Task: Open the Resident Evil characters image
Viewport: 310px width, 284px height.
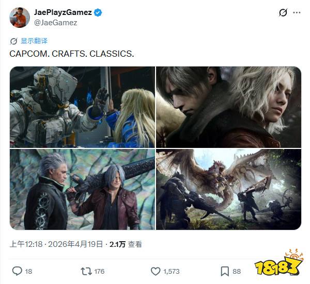Action: coord(229,107)
